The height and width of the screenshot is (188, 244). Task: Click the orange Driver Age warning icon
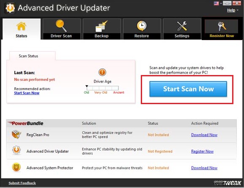[x=102, y=72]
